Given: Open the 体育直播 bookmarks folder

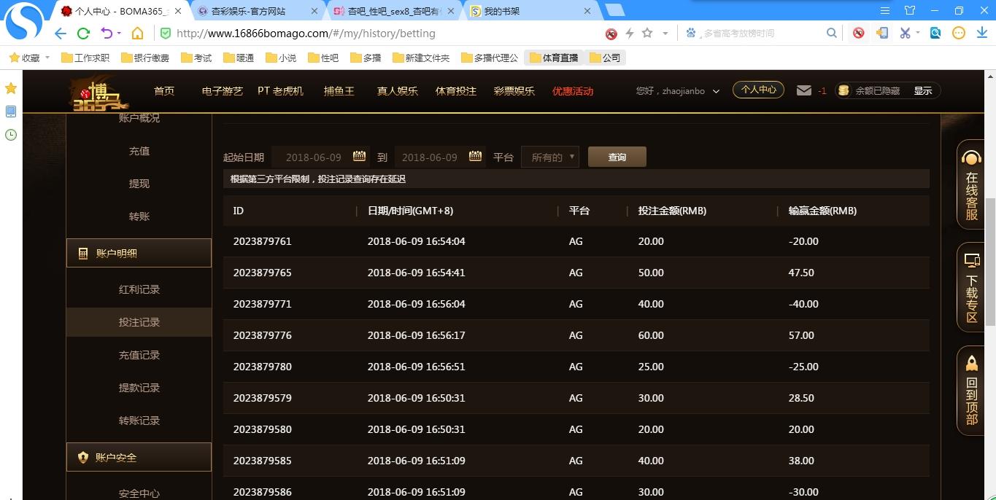Looking at the screenshot, I should click(554, 58).
